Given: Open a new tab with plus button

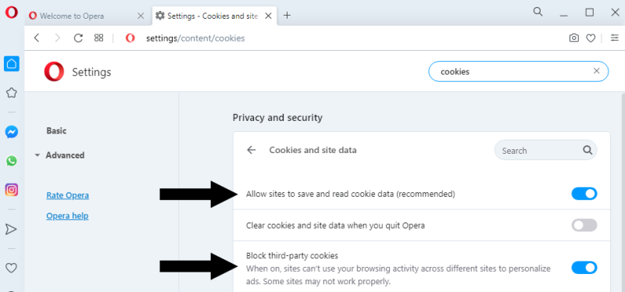Looking at the screenshot, I should pyautogui.click(x=287, y=16).
